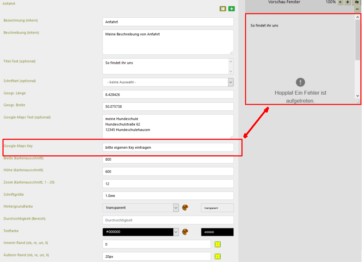Click into the Geogr. Länge field

click(168, 95)
